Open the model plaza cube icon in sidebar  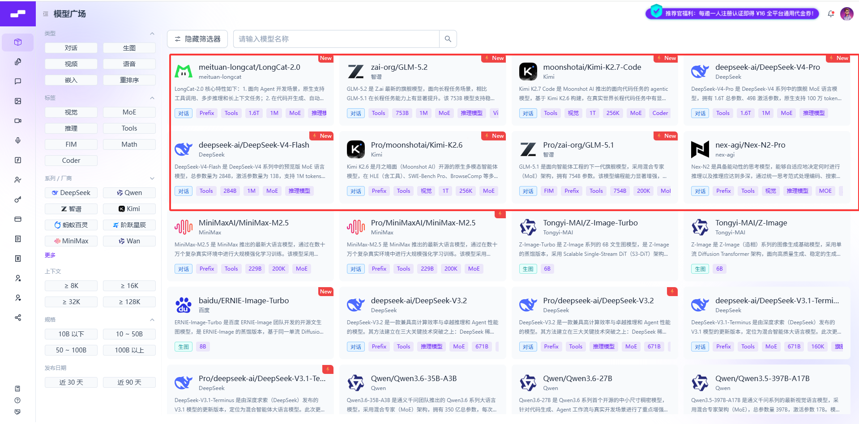click(18, 42)
